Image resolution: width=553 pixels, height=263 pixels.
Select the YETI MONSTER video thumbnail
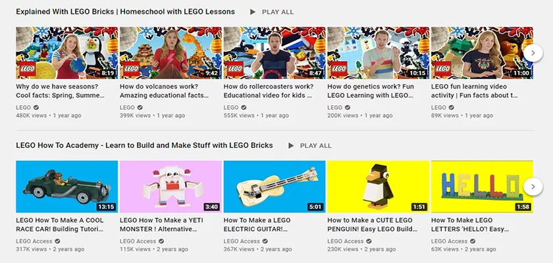pyautogui.click(x=171, y=187)
